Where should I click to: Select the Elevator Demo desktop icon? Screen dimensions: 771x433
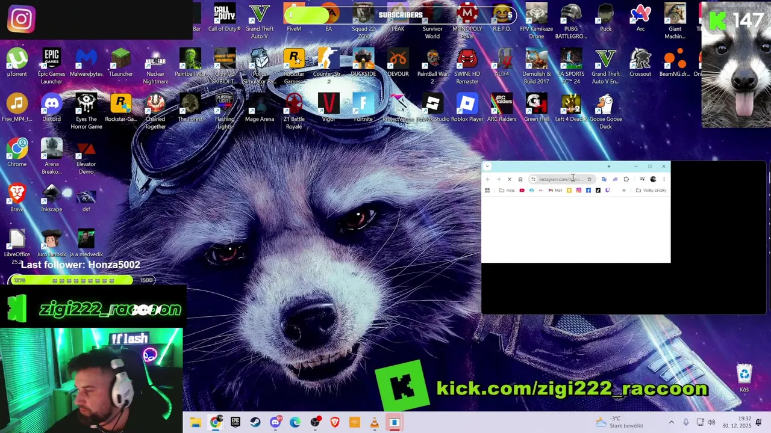[x=86, y=156]
